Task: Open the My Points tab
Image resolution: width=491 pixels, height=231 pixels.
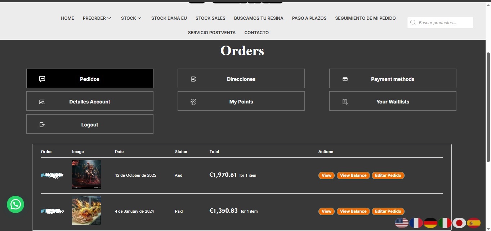Action: 241,101
